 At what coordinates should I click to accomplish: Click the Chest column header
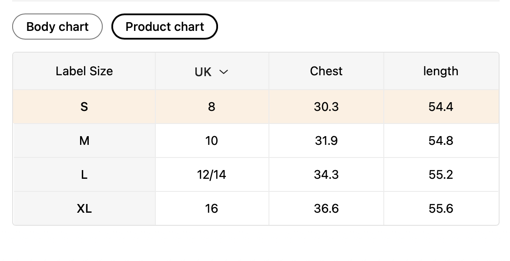pyautogui.click(x=326, y=71)
